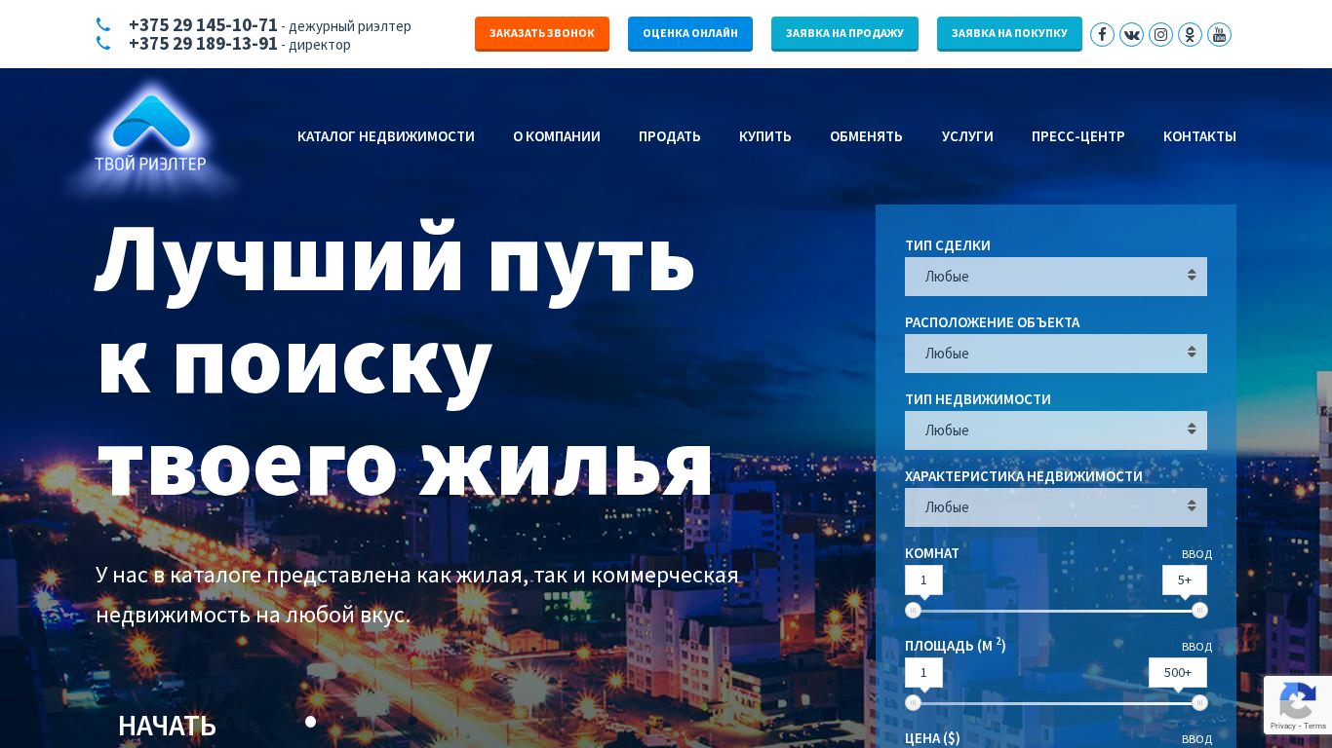This screenshot has height=748, width=1332.
Task: Expand the Характеристика недвижимости dropdown
Action: pyautogui.click(x=1056, y=507)
